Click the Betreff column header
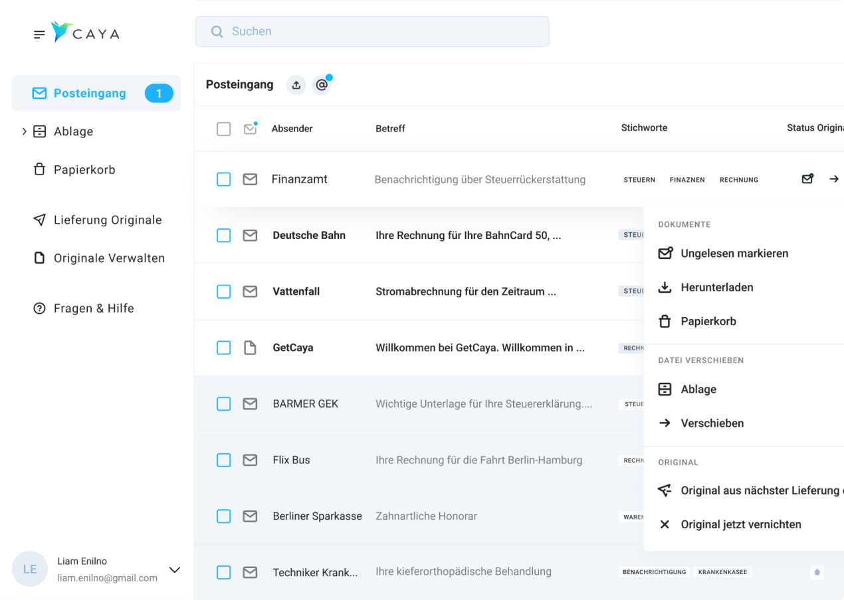 click(390, 129)
